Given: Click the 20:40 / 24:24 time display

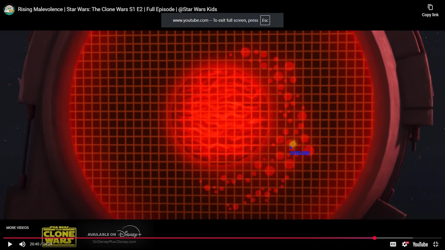Looking at the screenshot, I should click(41, 244).
